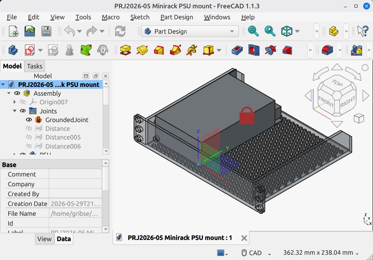Switch to the View property tab

coord(44,239)
